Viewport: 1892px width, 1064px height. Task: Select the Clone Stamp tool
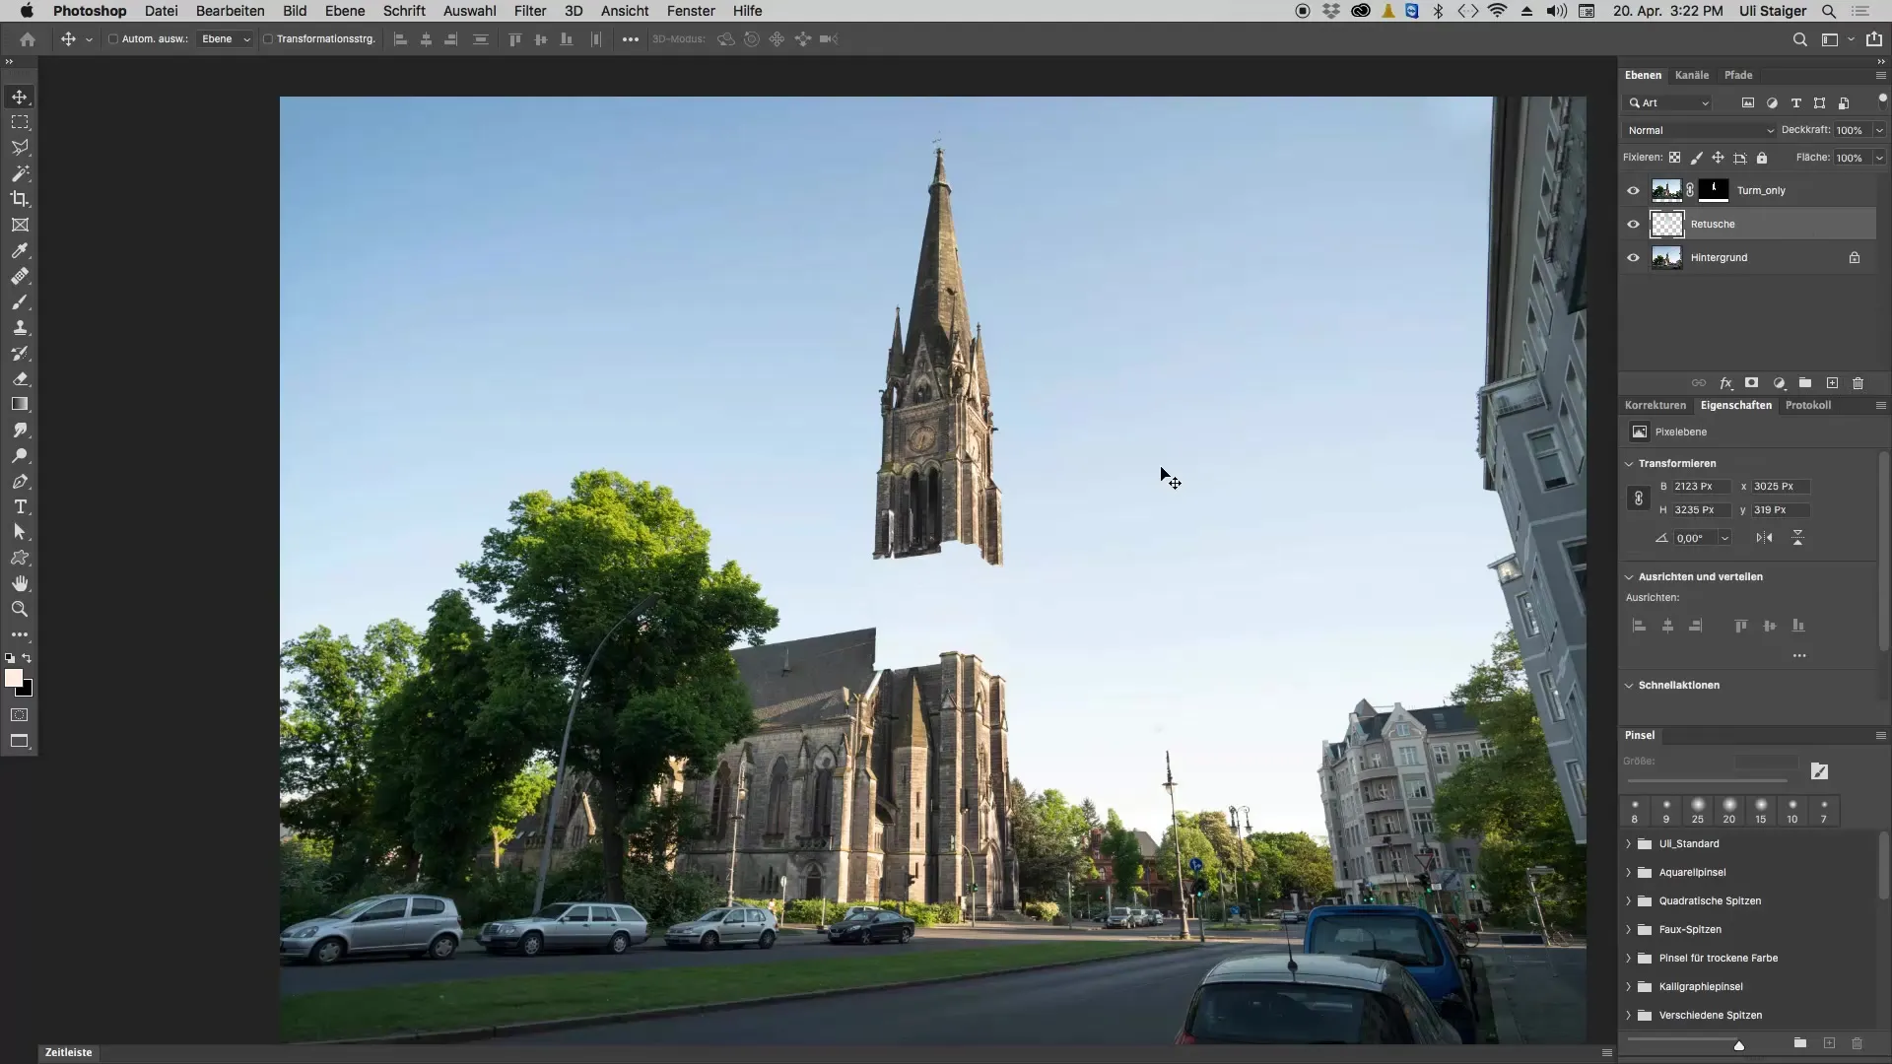[x=20, y=327]
